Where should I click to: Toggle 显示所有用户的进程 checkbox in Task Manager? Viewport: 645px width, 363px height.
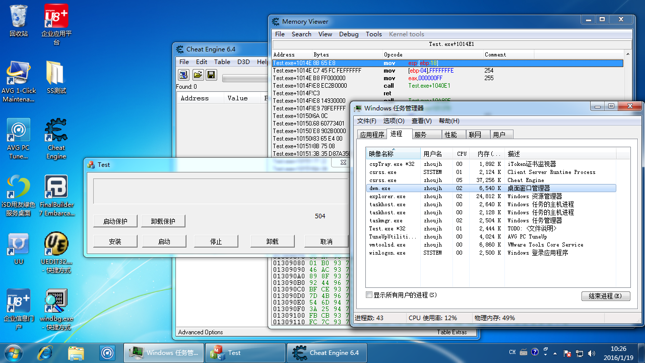tap(369, 295)
